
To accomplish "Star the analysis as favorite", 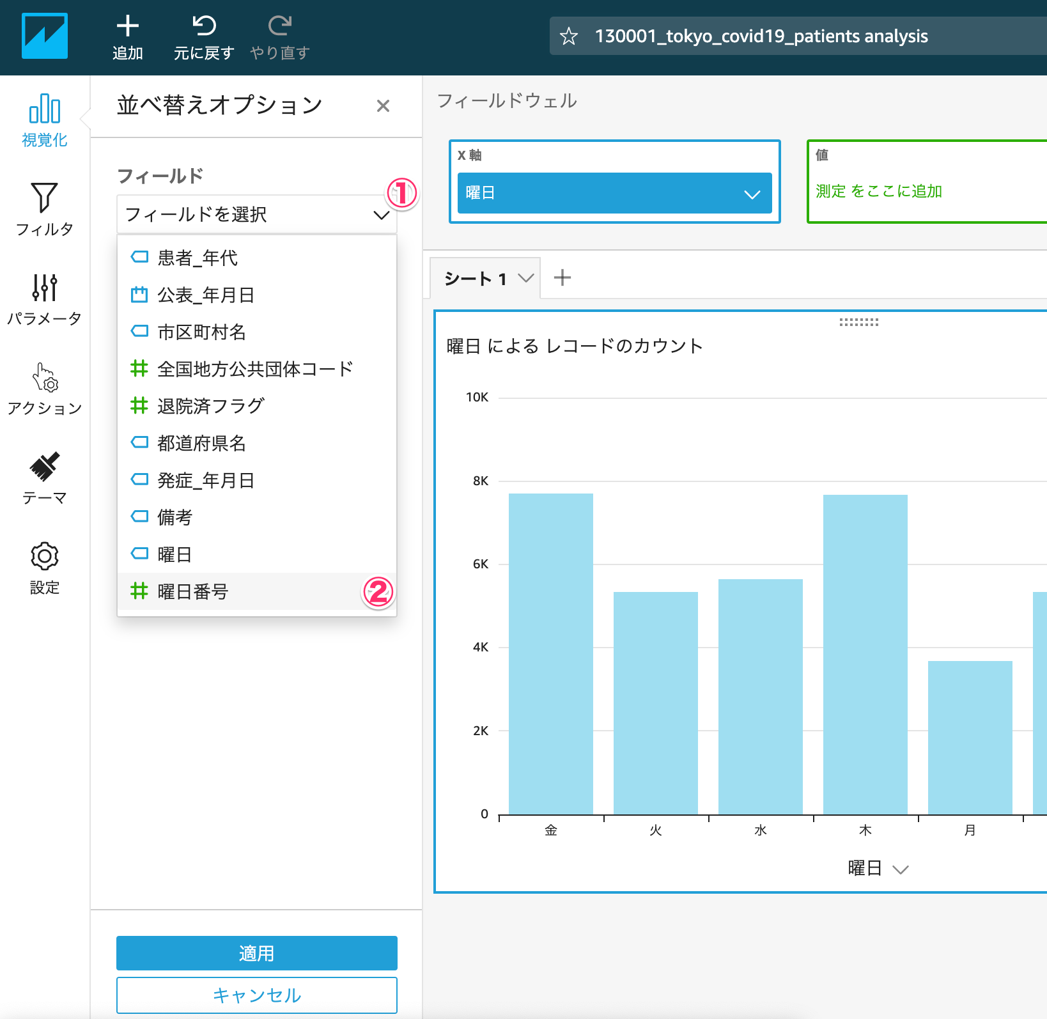I will 568,36.
